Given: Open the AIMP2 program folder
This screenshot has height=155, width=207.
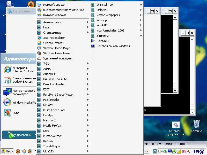Looking at the screenshot, I should 63,69.
